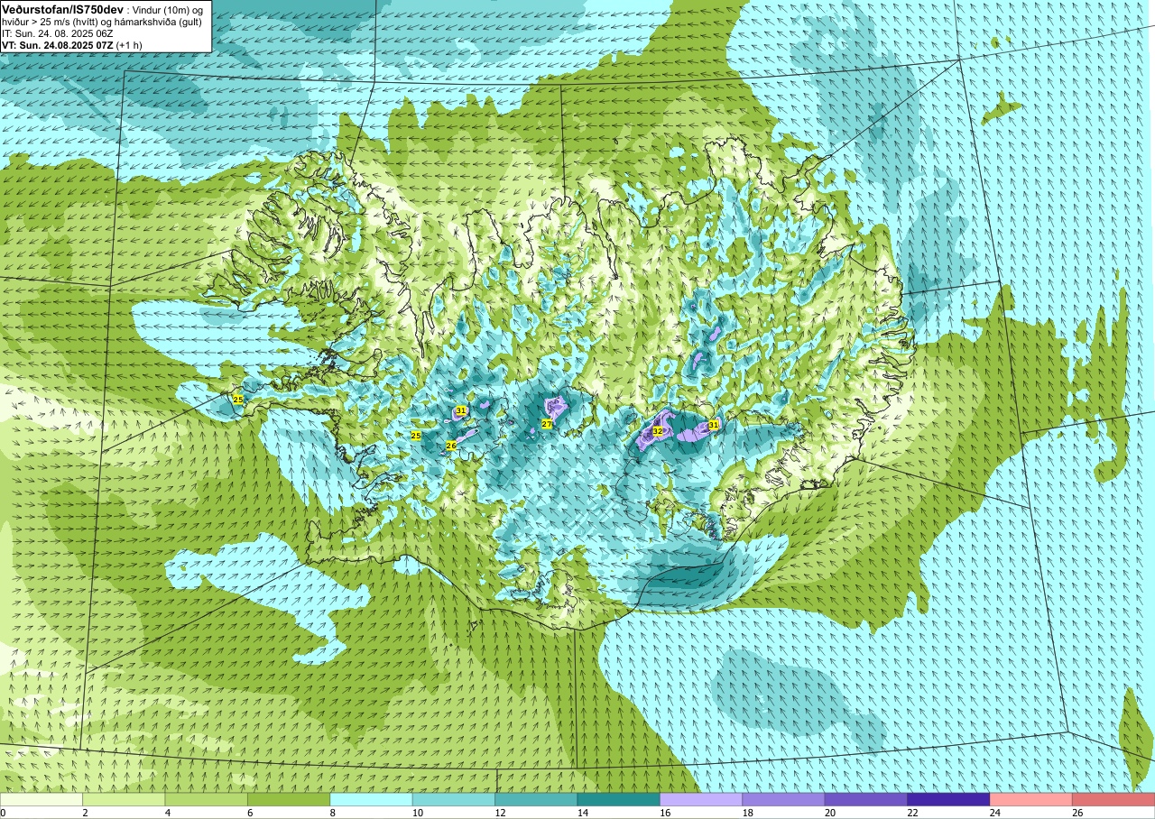Click the olive green 6–8 legend swatch
Screen dimensions: 1155x819
coord(289,799)
